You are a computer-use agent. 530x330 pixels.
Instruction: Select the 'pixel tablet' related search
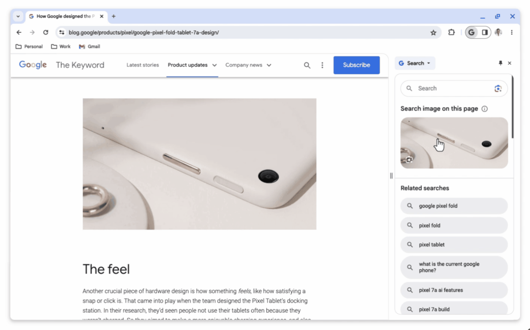click(454, 245)
